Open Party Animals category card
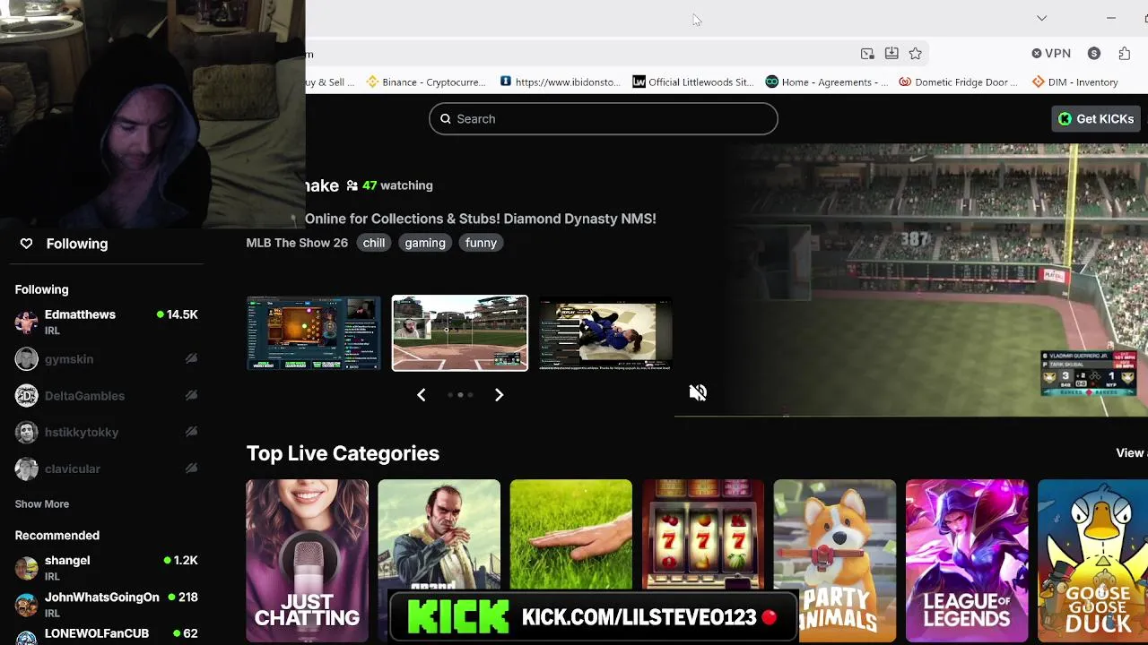Viewport: 1148px width, 645px height. coord(835,561)
